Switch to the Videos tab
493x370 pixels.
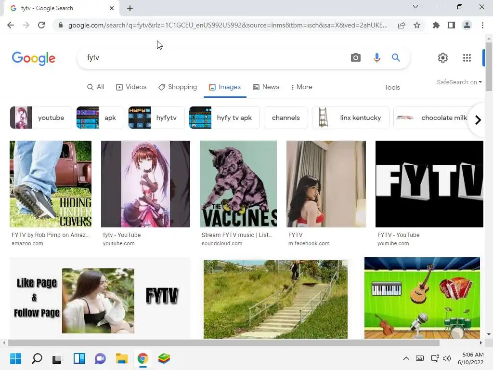coord(131,87)
